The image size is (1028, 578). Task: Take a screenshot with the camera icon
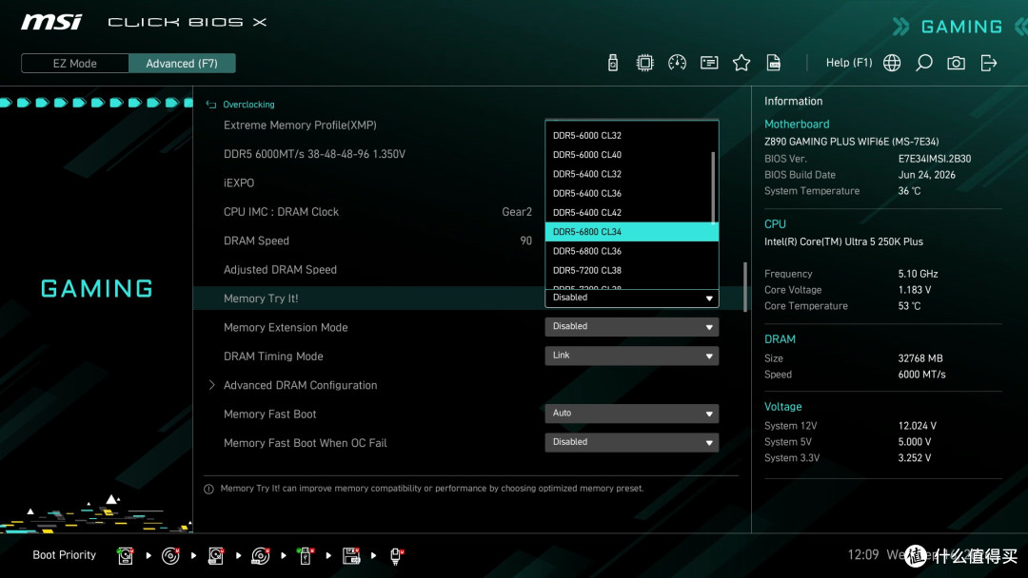pyautogui.click(x=956, y=63)
